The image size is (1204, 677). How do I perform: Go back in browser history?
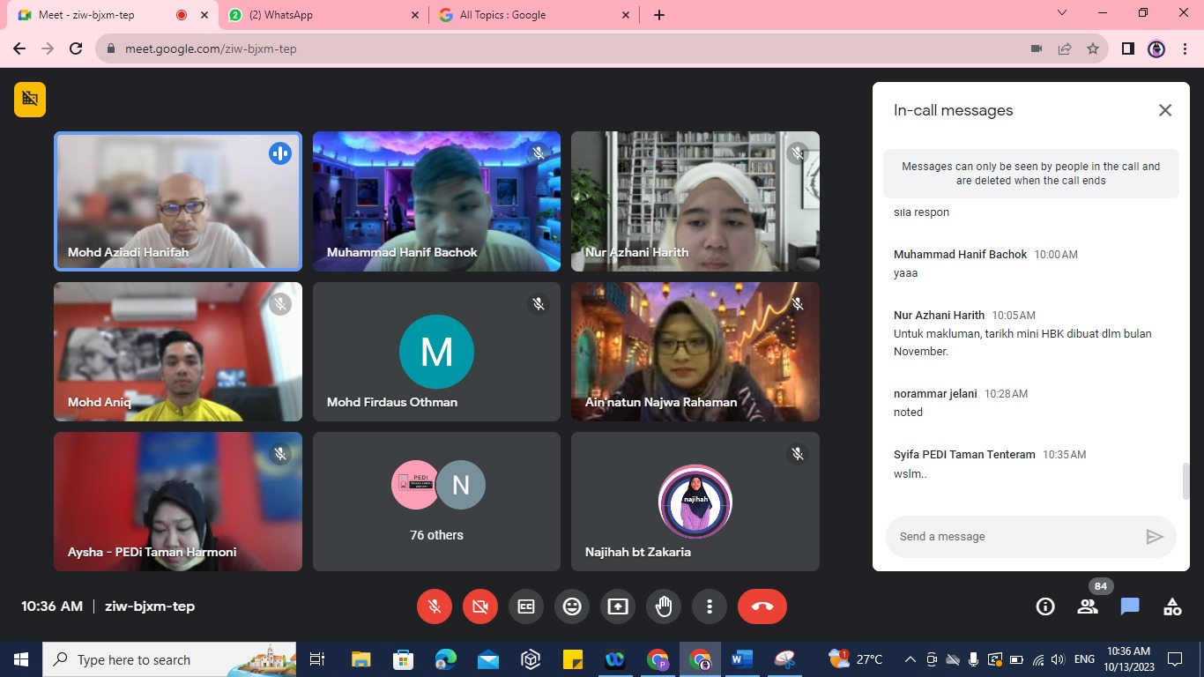[19, 49]
